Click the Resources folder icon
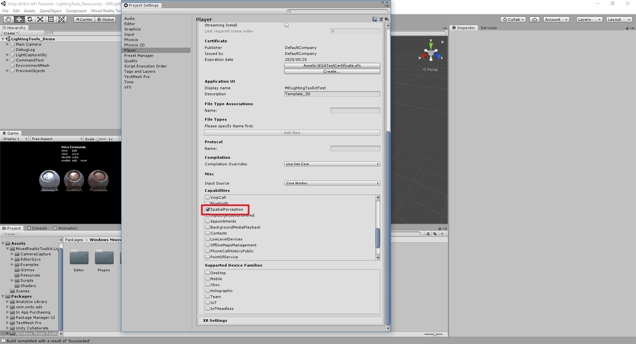 (x=17, y=275)
